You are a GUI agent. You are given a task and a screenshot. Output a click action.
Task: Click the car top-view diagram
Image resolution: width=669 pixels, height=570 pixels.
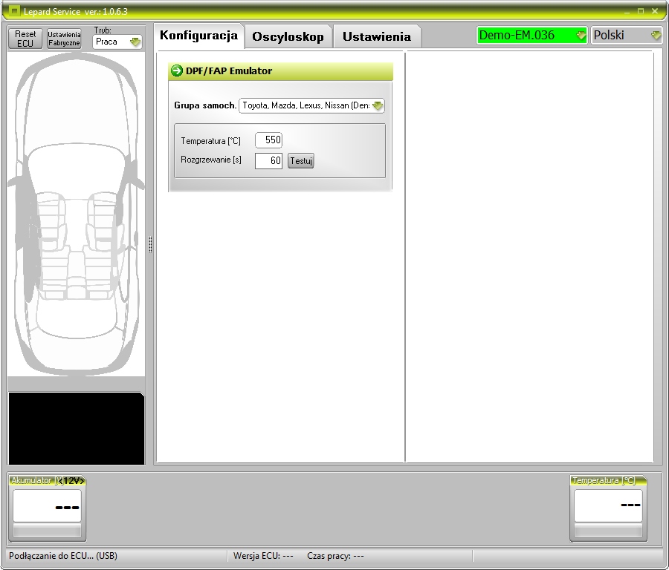pyautogui.click(x=77, y=214)
